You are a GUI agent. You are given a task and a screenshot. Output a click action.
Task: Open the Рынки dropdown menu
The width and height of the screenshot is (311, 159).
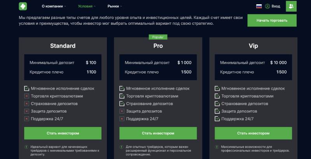(x=115, y=6)
